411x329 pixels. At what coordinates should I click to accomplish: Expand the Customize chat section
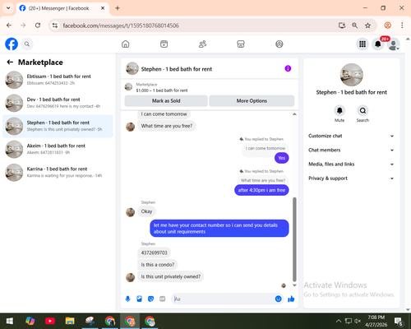click(x=351, y=136)
